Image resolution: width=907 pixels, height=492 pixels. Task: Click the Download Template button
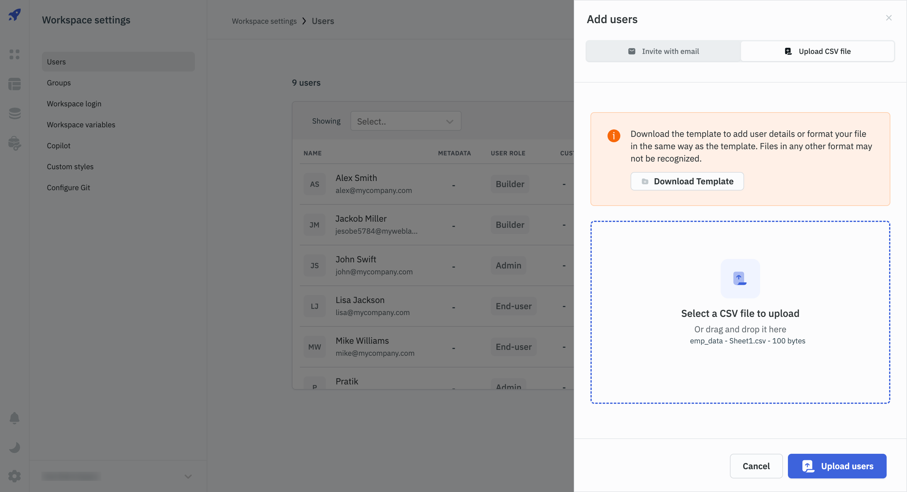coord(687,181)
